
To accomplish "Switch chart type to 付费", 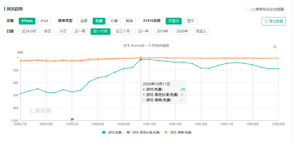I will 114,21.
